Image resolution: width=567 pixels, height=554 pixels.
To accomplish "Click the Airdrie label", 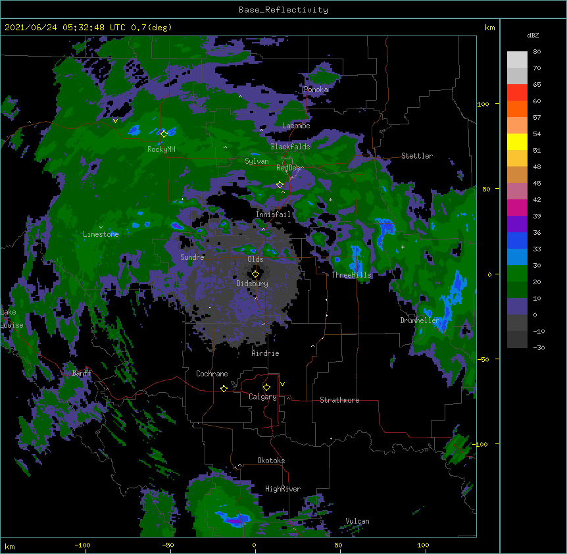I will pyautogui.click(x=266, y=353).
